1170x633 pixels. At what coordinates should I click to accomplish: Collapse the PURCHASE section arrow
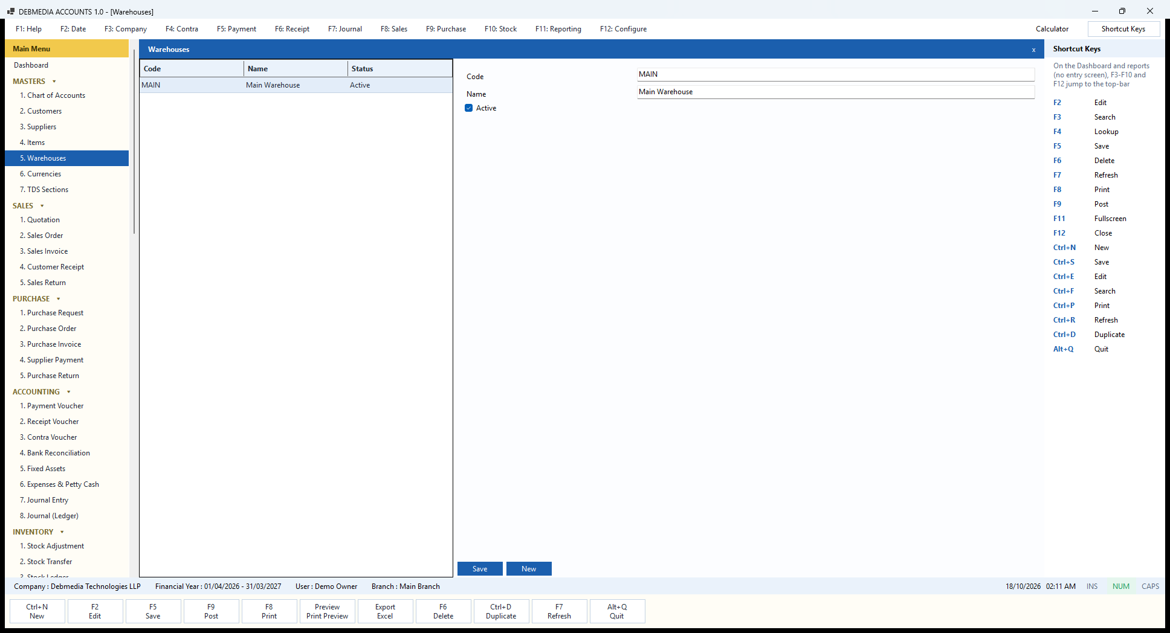[59, 299]
